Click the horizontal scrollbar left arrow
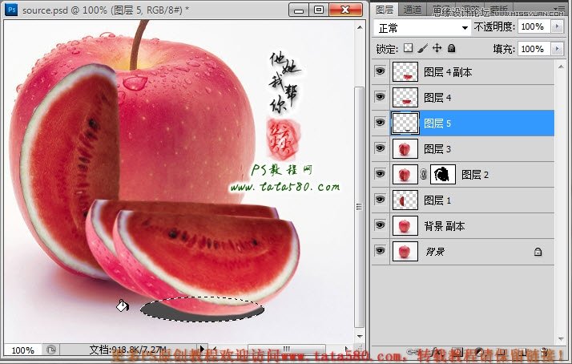572x364 pixels. coord(215,349)
